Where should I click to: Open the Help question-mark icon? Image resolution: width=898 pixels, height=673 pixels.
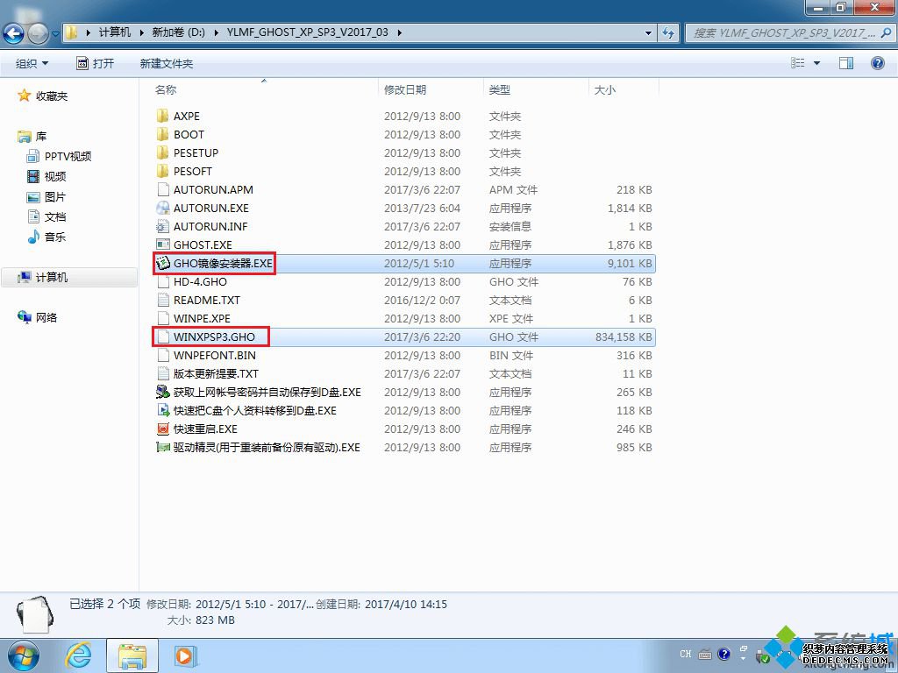[x=877, y=63]
